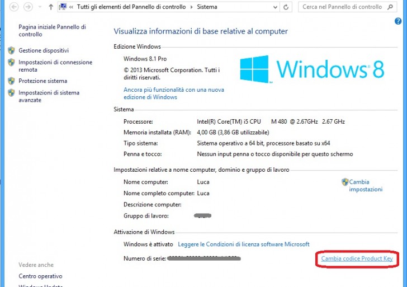The height and width of the screenshot is (287, 407).
Task: Click shield icon beside Impostazioni di connessione remota
Action: point(11,62)
